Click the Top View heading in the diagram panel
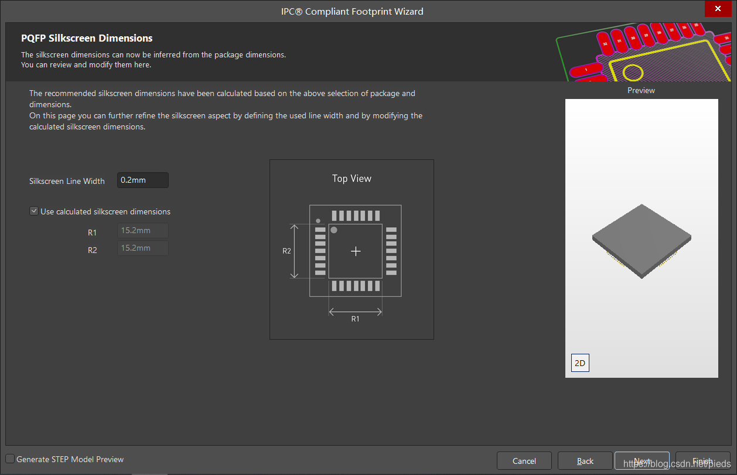Viewport: 737px width, 475px height. pos(352,179)
